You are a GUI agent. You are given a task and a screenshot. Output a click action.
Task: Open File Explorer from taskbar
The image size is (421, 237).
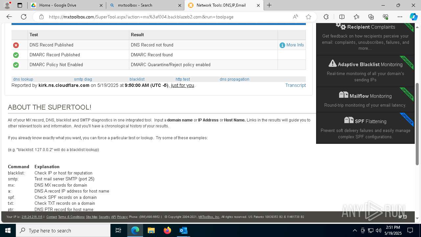click(151, 230)
